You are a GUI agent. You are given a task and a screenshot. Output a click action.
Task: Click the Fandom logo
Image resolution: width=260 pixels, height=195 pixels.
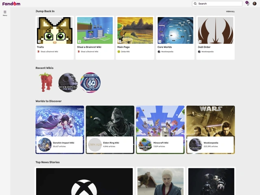click(x=11, y=4)
